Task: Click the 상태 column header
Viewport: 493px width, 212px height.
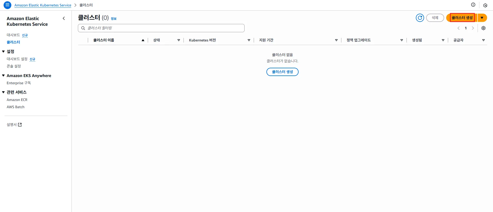Action: coord(156,40)
